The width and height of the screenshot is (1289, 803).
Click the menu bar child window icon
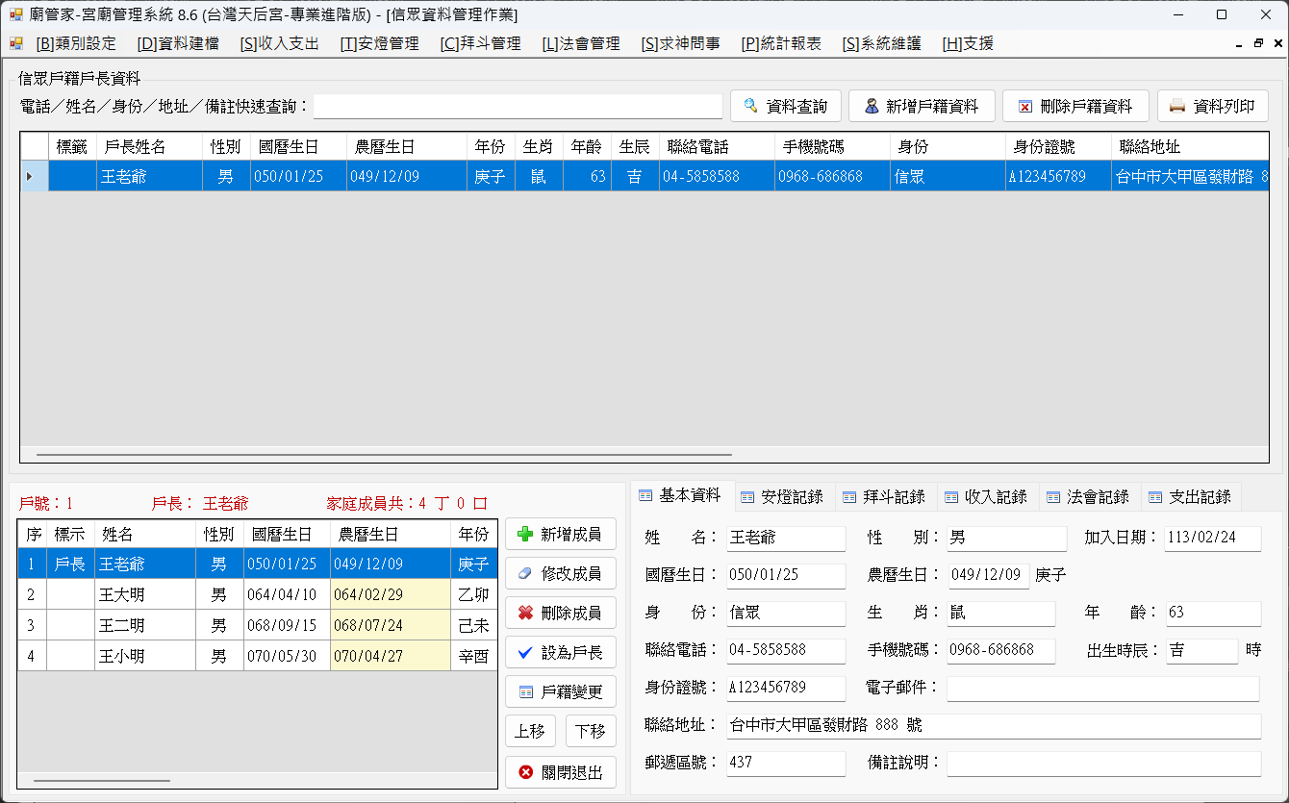15,43
